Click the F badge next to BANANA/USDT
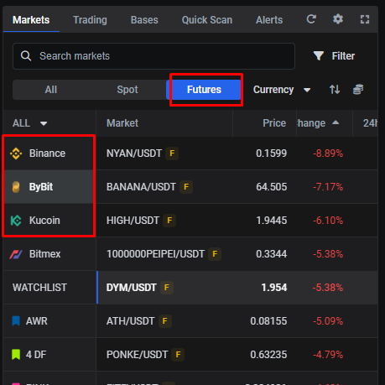Screen dimensions: 385x385 coord(186,187)
